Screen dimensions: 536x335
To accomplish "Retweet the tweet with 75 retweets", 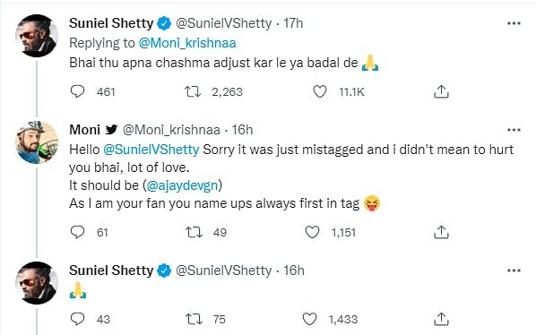I will (x=194, y=319).
